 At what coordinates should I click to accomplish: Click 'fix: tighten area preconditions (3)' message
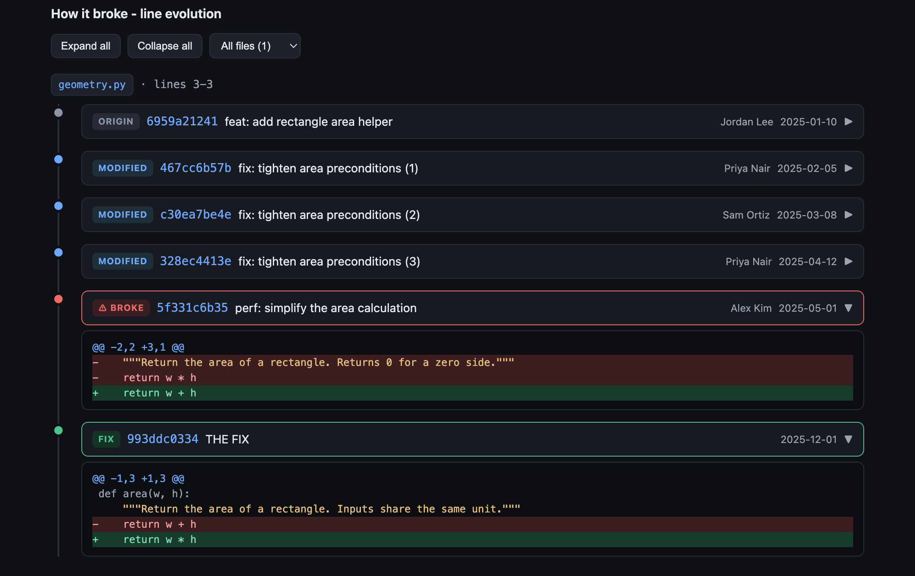click(329, 261)
